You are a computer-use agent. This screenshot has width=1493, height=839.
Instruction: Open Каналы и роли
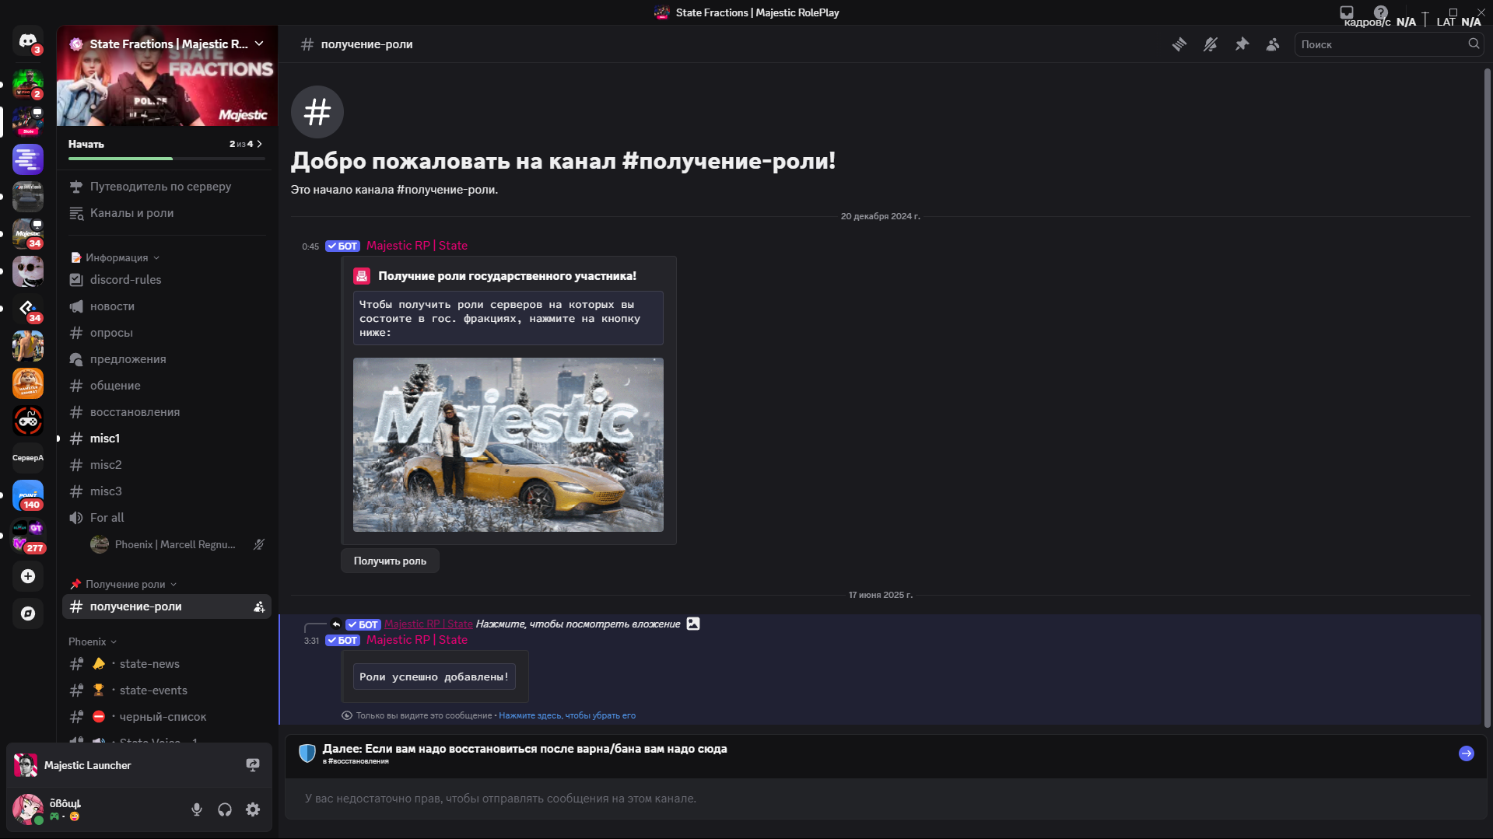point(166,213)
